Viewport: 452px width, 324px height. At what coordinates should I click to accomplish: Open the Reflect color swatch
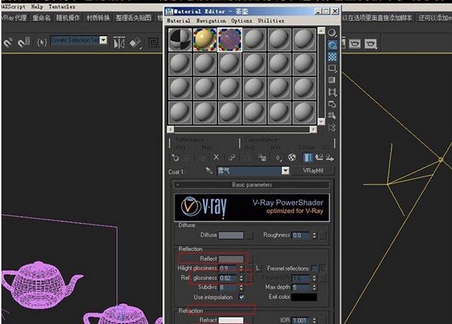tap(231, 259)
